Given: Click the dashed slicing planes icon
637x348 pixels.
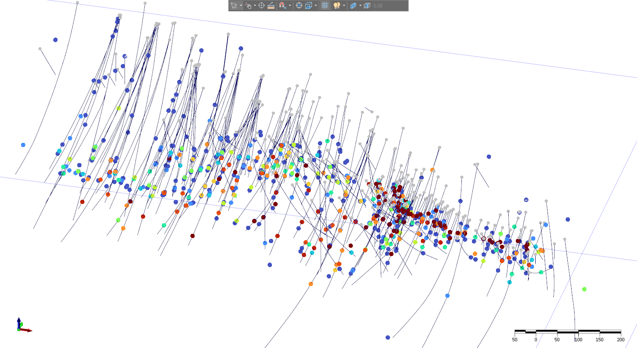Looking at the screenshot, I should pyautogui.click(x=353, y=5).
